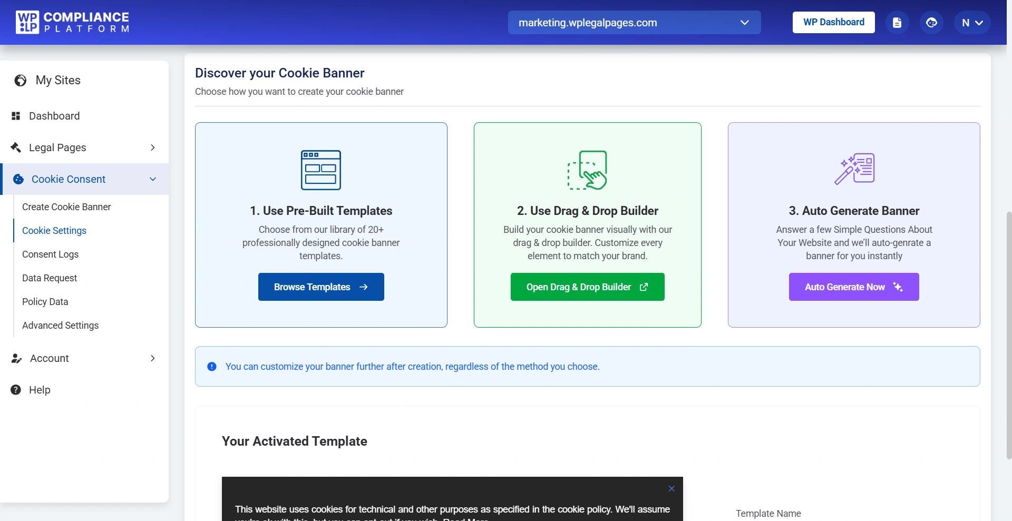Click the Dashboard grid icon
1012x521 pixels.
[16, 116]
